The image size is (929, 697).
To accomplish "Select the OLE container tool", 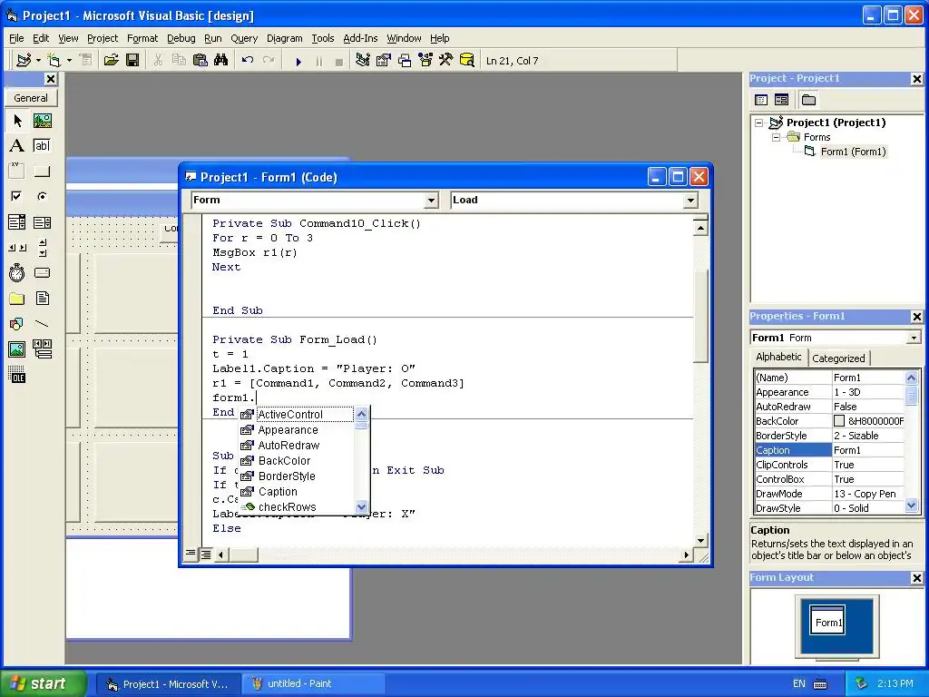I will 16,375.
